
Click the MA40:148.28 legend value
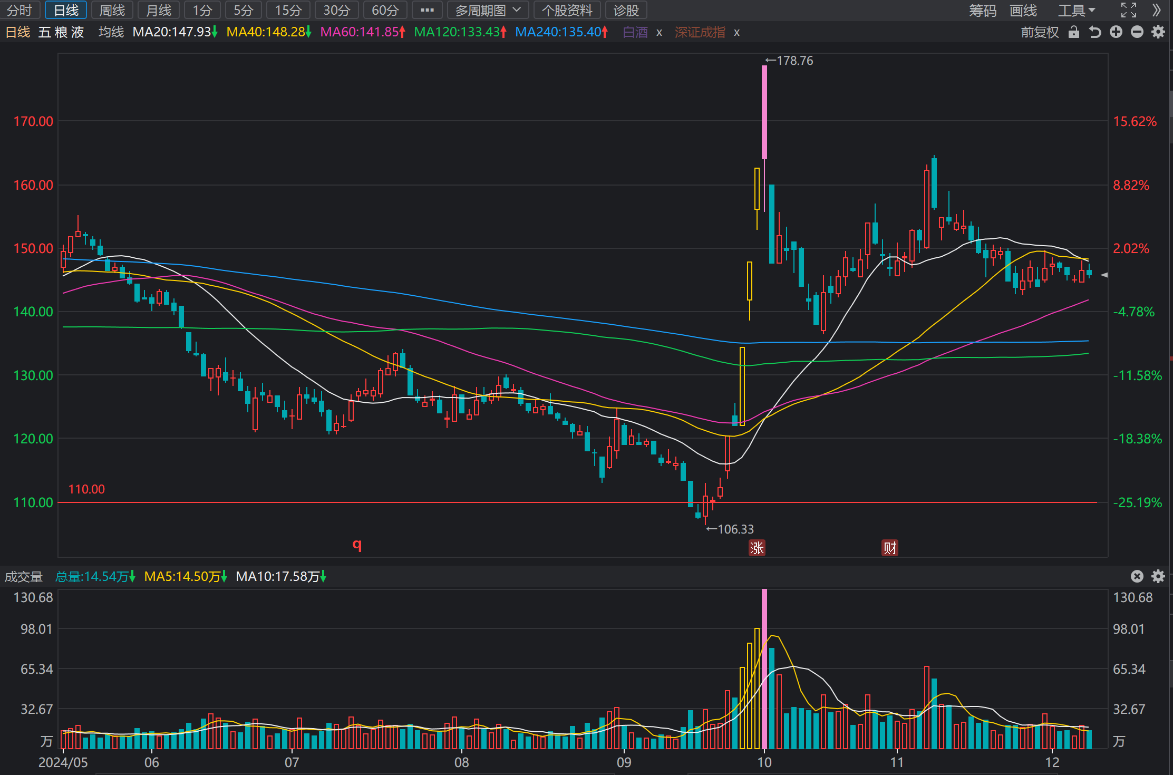[x=269, y=32]
